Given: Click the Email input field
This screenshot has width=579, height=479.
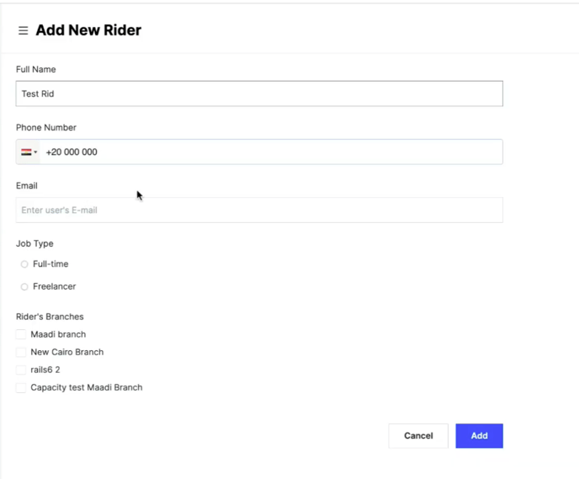Looking at the screenshot, I should pos(259,210).
